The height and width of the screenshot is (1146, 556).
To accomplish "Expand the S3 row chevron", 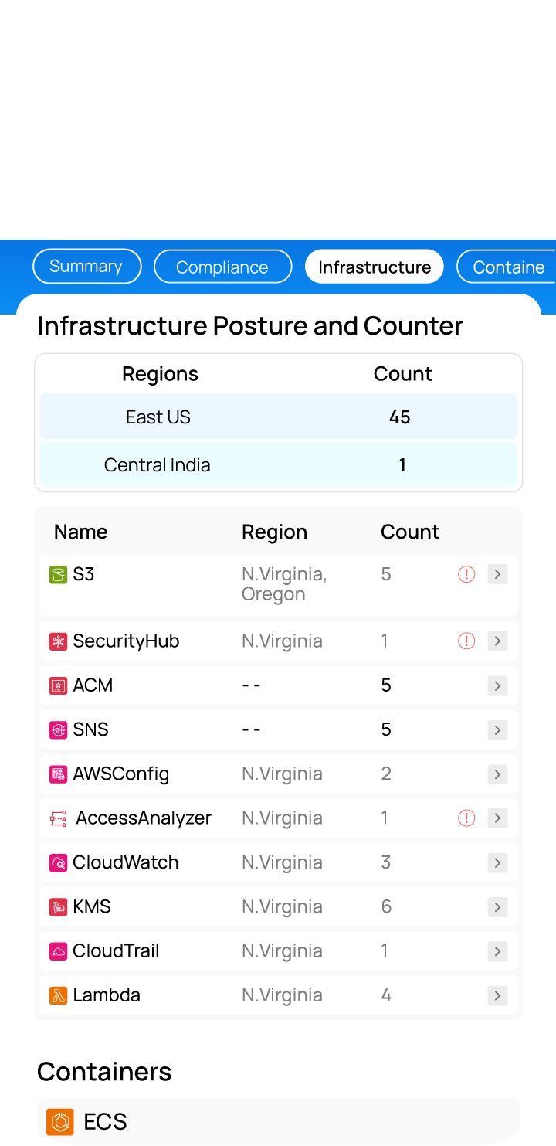I will click(x=498, y=575).
